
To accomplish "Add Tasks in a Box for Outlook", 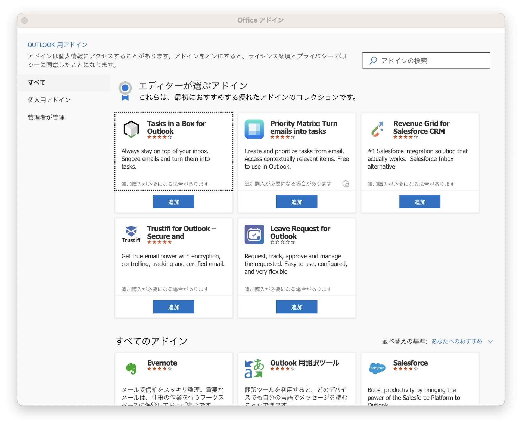I will [x=174, y=202].
